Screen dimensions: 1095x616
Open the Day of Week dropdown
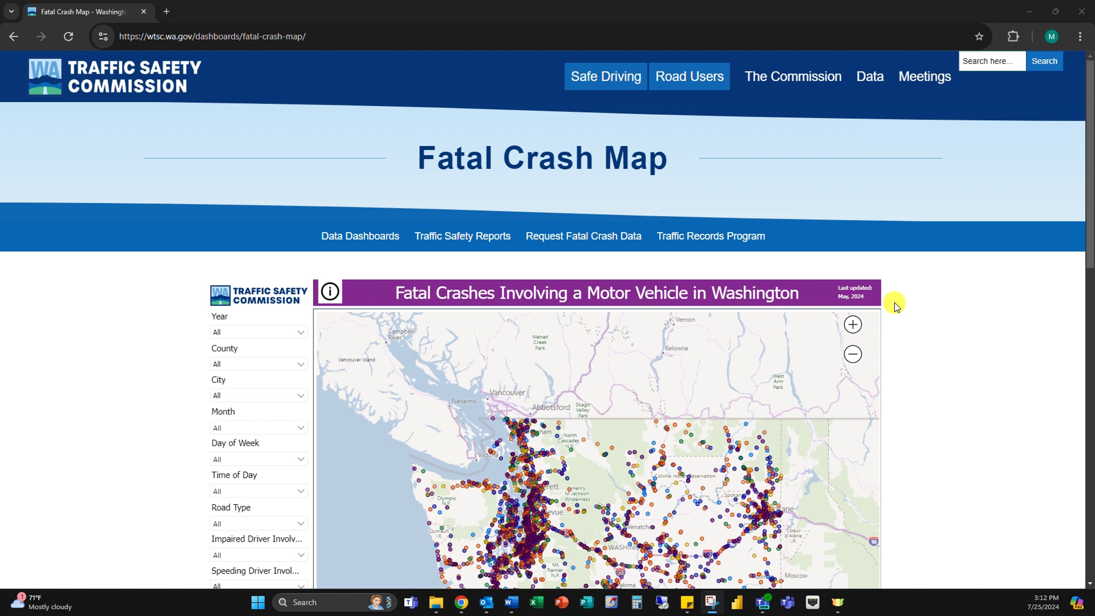(x=259, y=459)
